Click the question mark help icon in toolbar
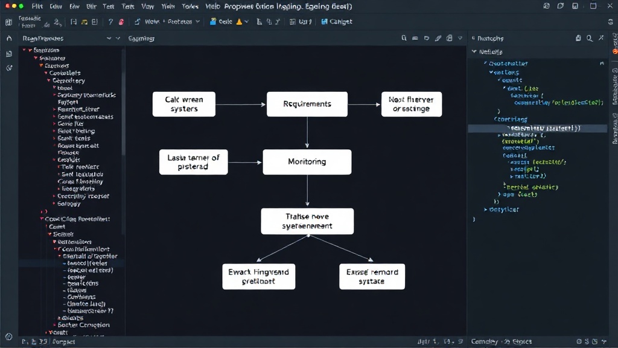Screen dimensions: 618x348 pos(110,22)
